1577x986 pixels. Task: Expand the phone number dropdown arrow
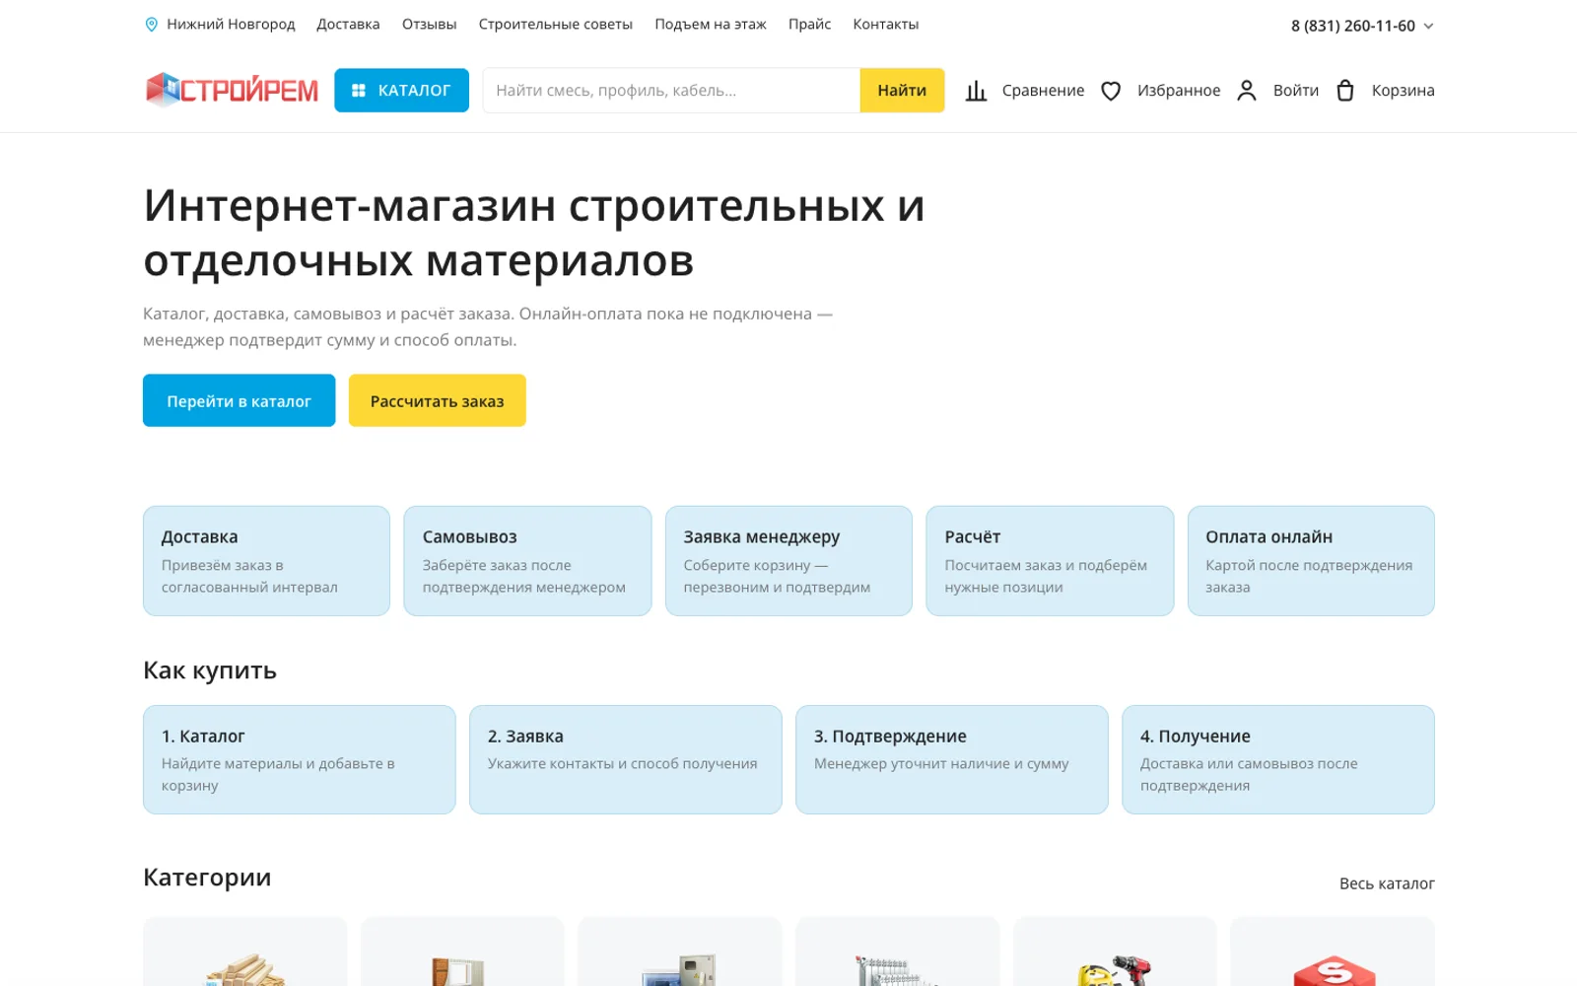[x=1428, y=27]
